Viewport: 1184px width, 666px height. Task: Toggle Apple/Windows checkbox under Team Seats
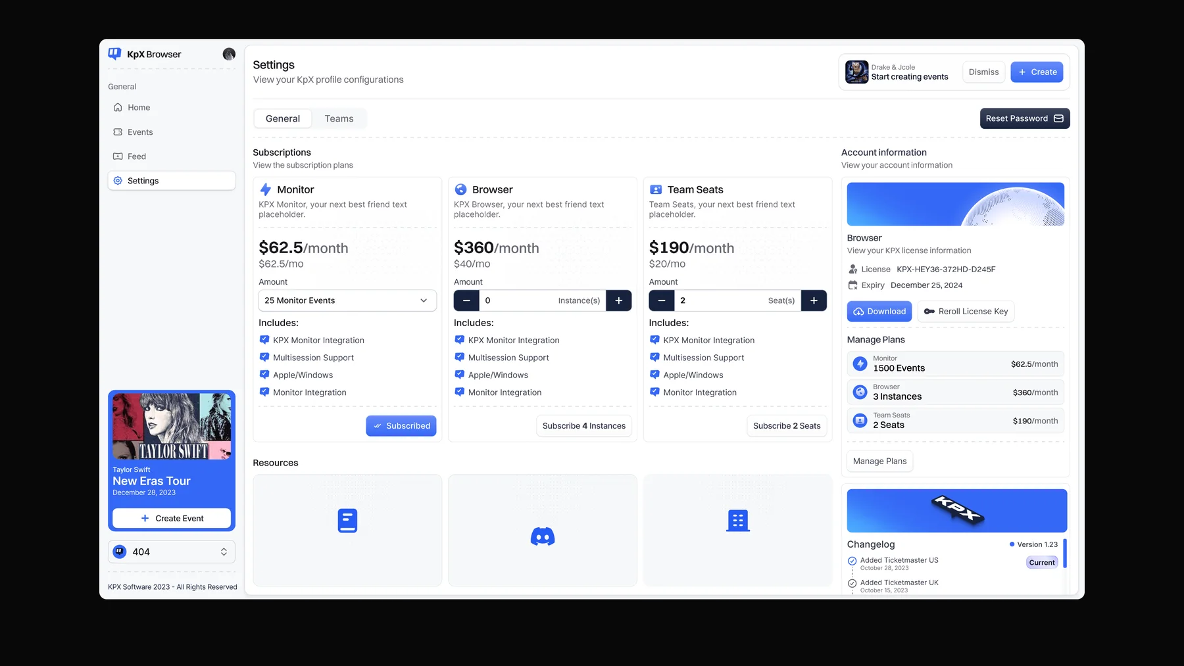click(654, 375)
